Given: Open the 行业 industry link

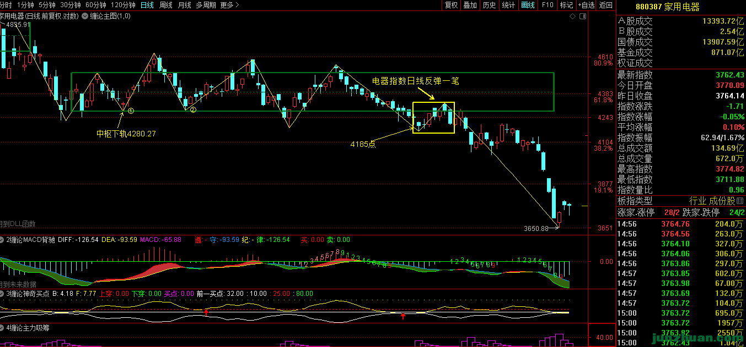Looking at the screenshot, I should (698, 201).
